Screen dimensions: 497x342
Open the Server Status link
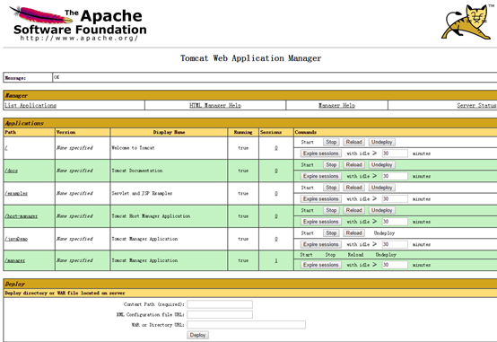click(476, 105)
